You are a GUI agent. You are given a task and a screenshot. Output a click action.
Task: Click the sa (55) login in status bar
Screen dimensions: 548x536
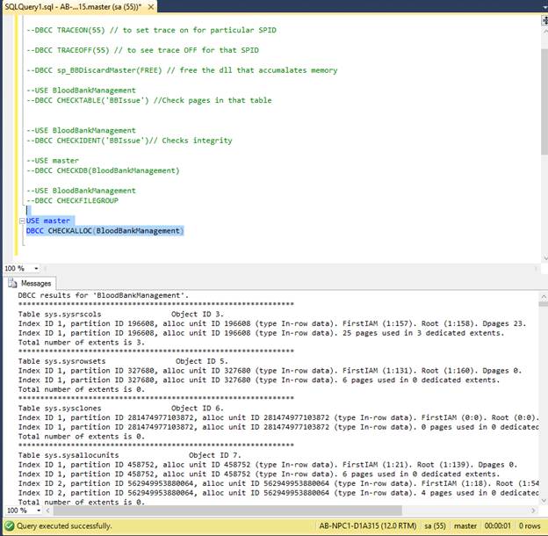[x=435, y=525]
